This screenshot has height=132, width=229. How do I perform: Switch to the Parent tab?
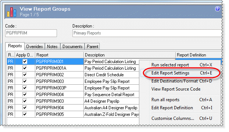(93, 47)
